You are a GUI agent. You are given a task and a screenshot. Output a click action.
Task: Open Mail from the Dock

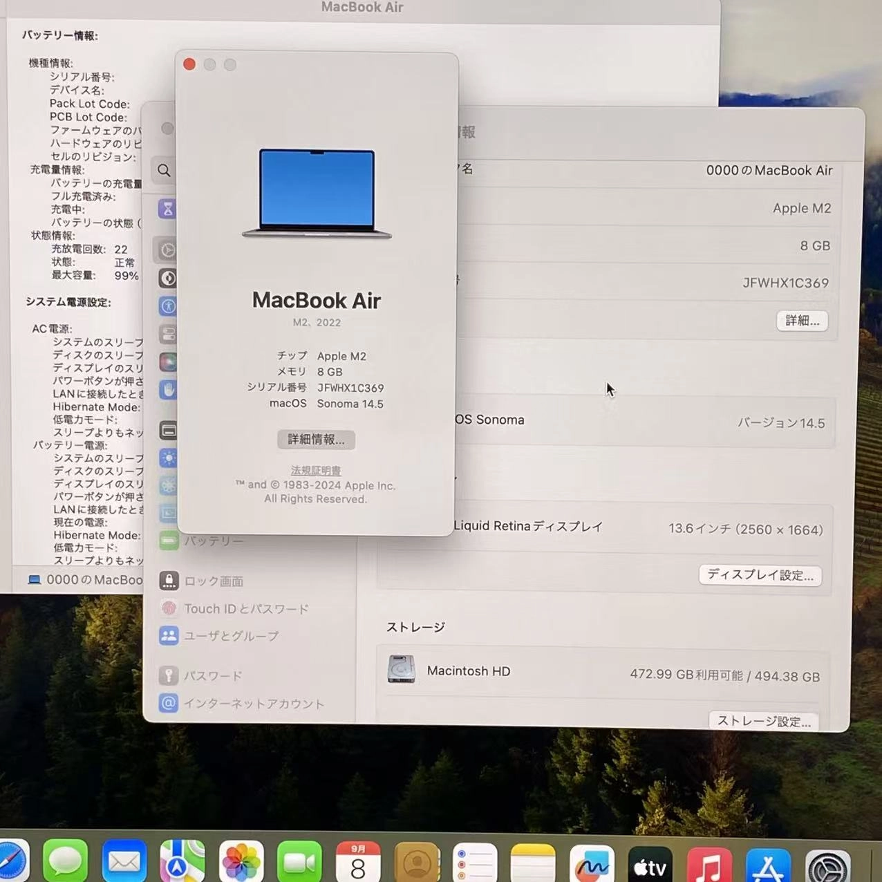tap(124, 861)
